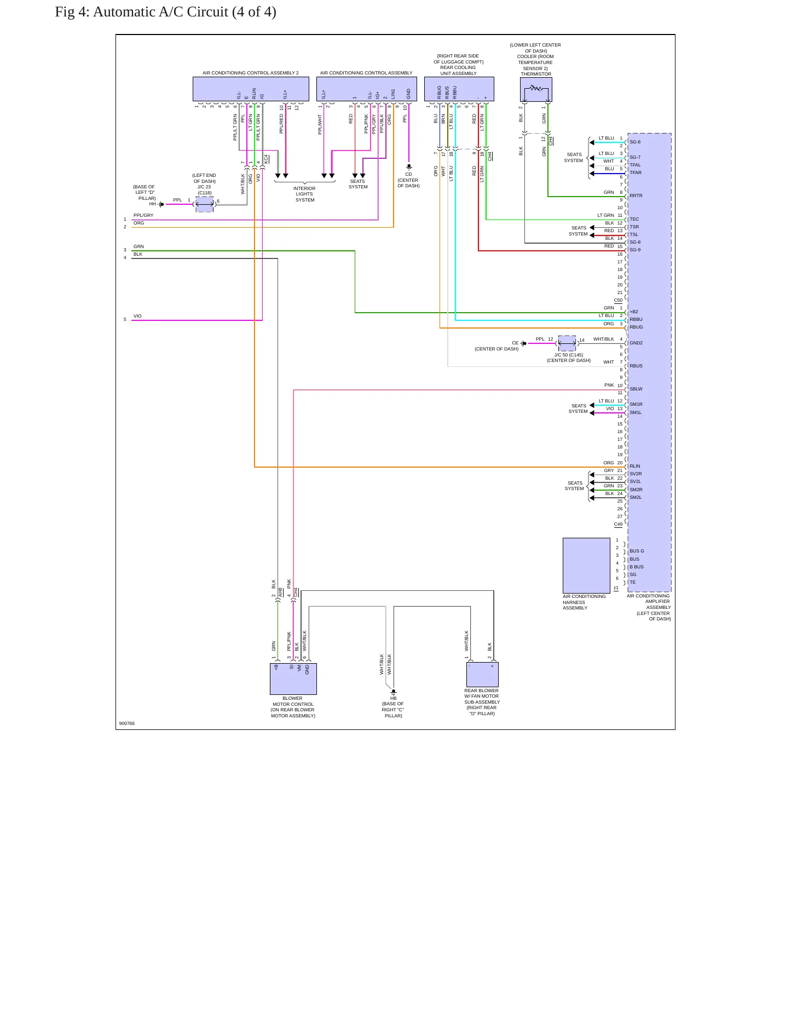Screen dimensions: 791x1024
Task: Click the 'BUS G' pin label
Action: click(x=637, y=551)
